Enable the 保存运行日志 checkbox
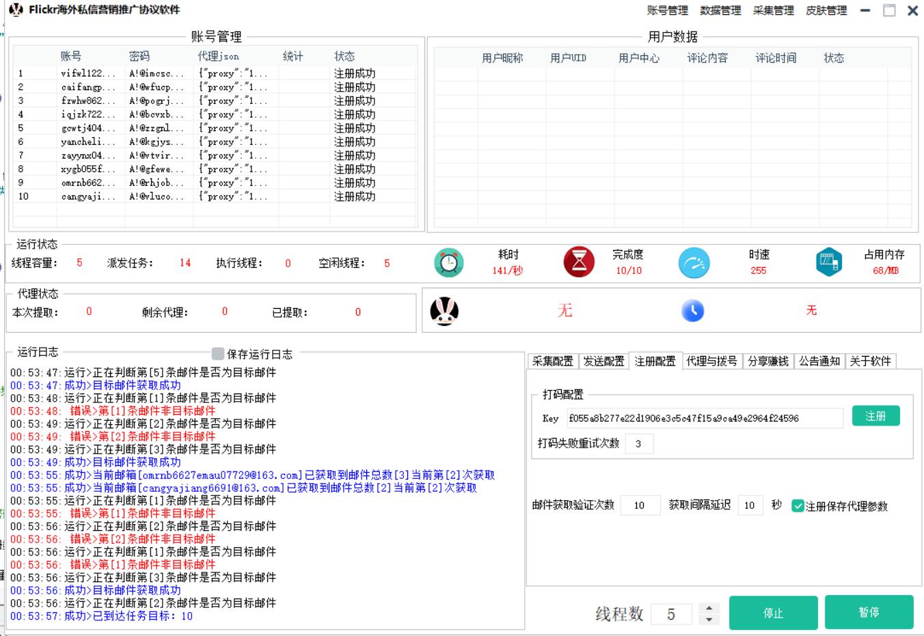 [218, 353]
